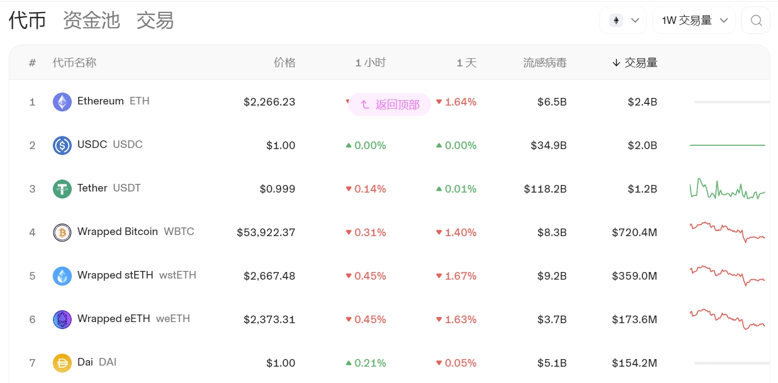Click the Ethereum token logo icon
The image size is (778, 383).
(x=62, y=102)
